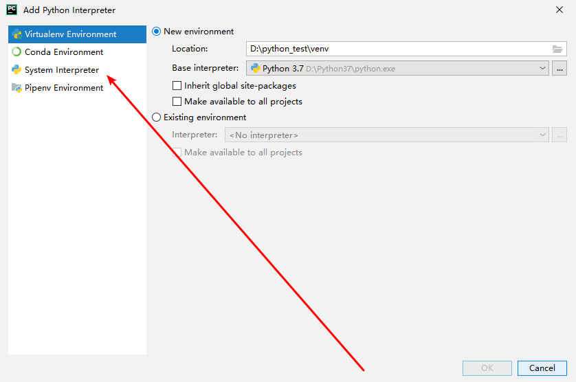The image size is (576, 382).
Task: Select Conda Environment in the sidebar
Action: pos(77,52)
